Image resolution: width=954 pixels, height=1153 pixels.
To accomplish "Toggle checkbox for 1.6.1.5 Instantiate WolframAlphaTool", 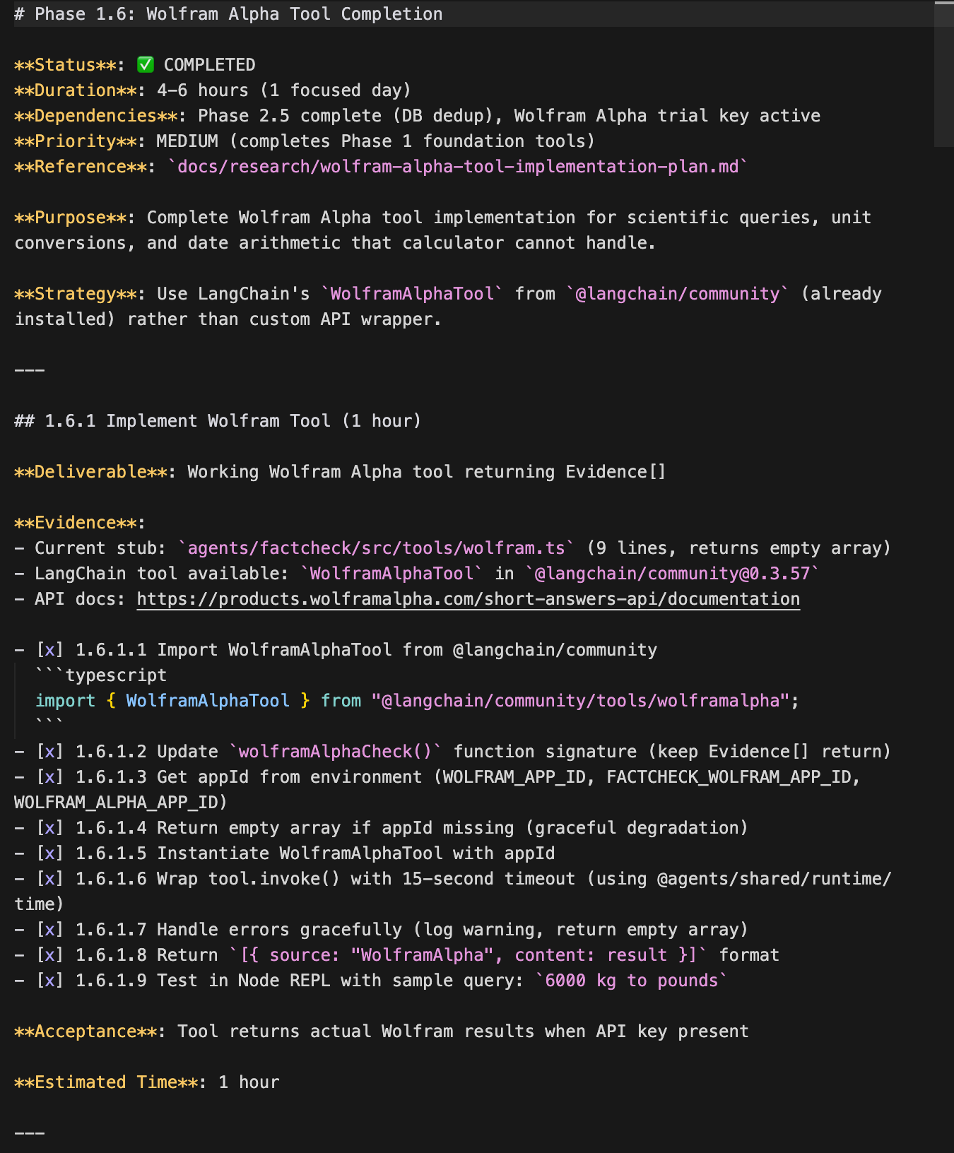I will point(49,853).
